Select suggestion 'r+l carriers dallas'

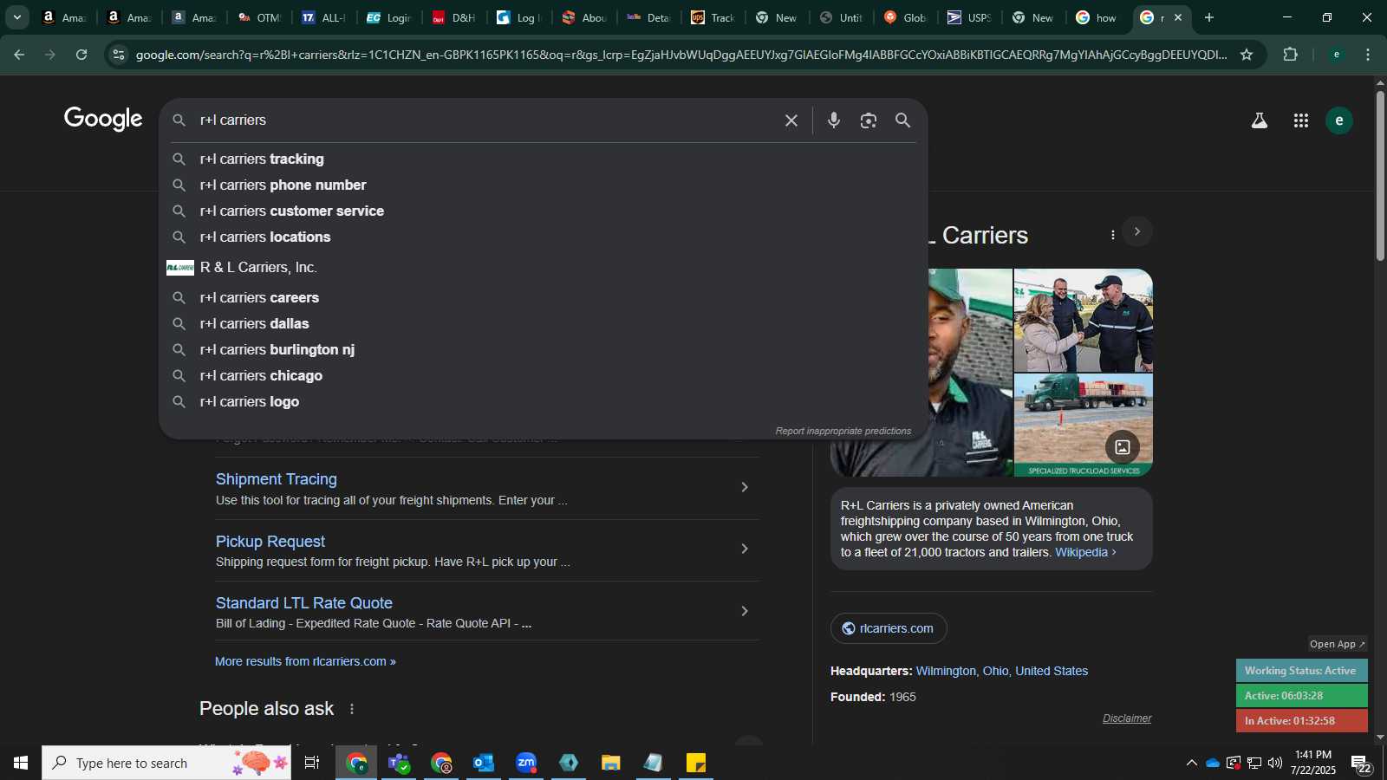[544, 323]
